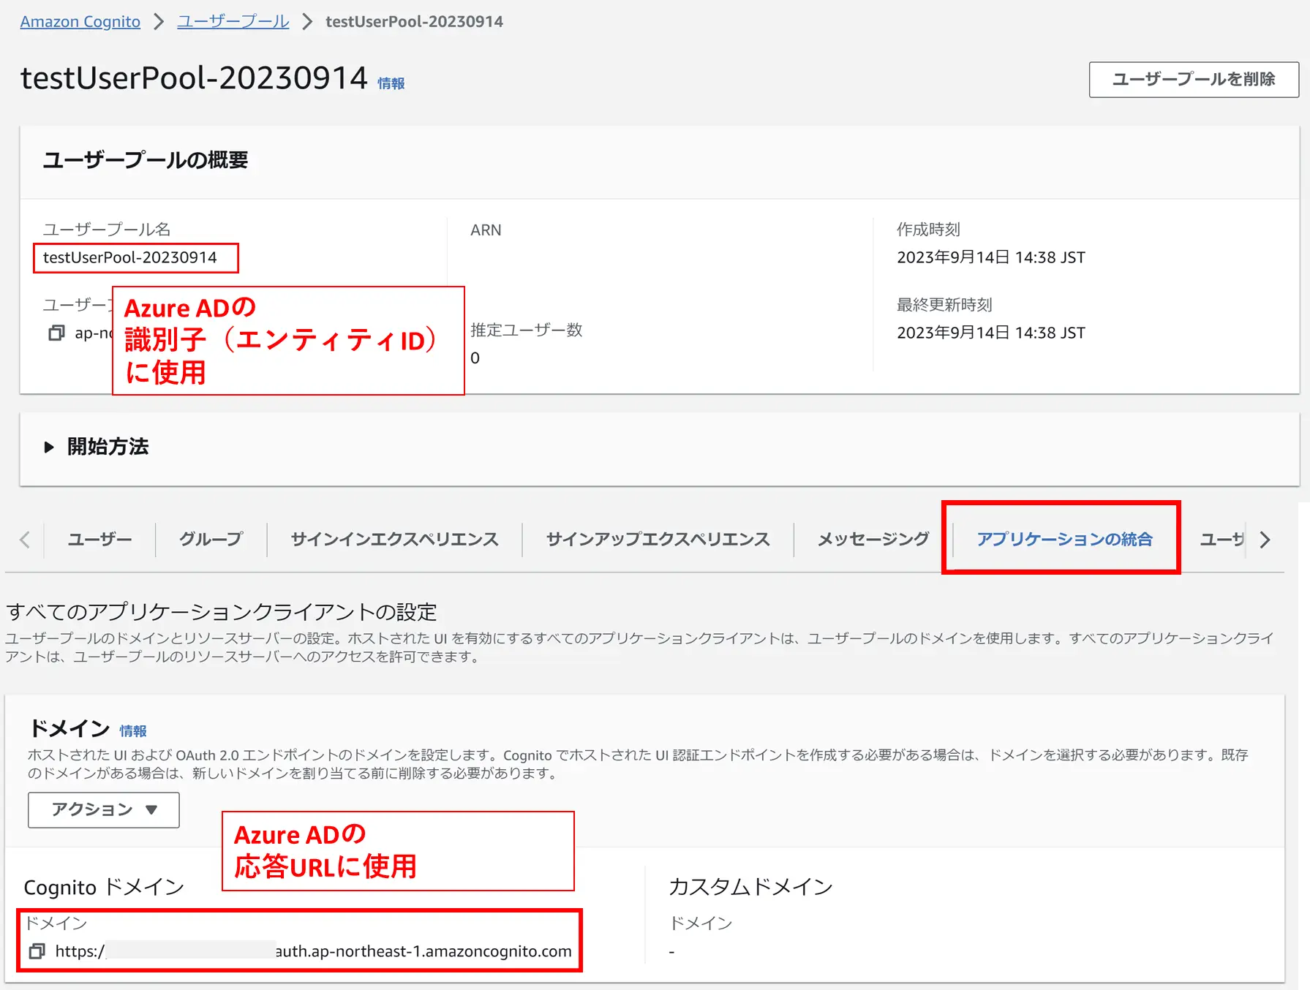
Task: Click the last updated time value under 最終更新時刻
Action: [991, 333]
